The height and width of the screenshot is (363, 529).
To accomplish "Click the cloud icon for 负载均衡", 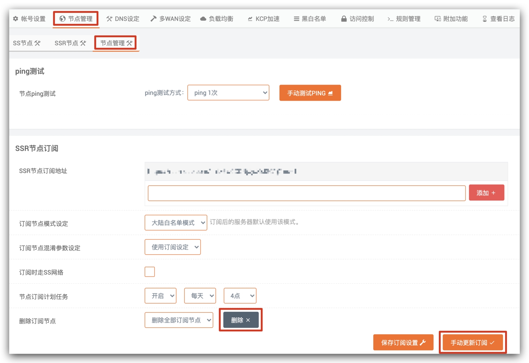I will (203, 19).
